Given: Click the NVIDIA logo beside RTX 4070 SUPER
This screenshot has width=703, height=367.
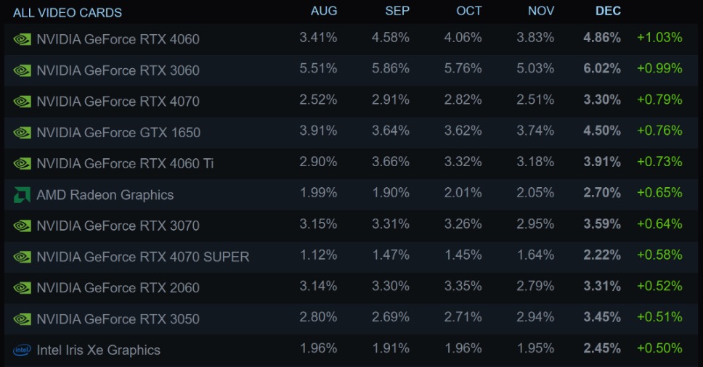Looking at the screenshot, I should point(22,257).
